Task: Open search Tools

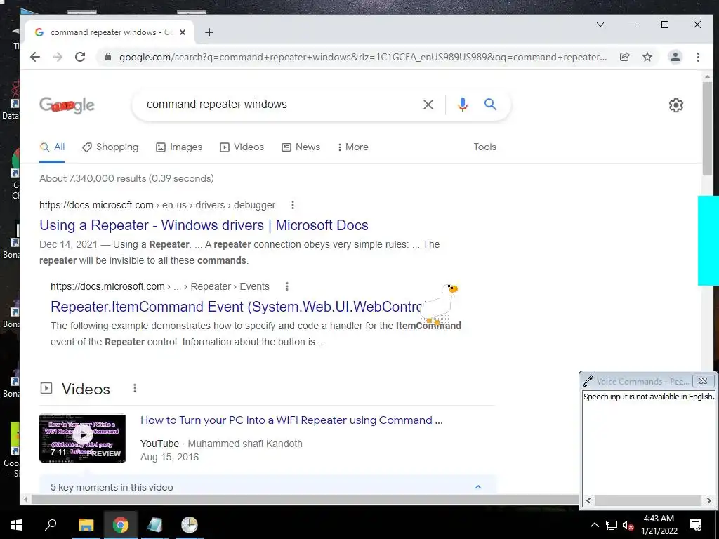Action: pos(484,147)
